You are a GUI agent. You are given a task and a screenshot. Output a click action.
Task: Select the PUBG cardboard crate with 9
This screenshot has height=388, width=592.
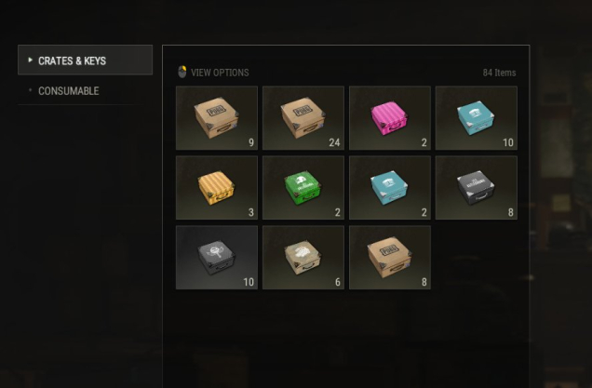217,118
